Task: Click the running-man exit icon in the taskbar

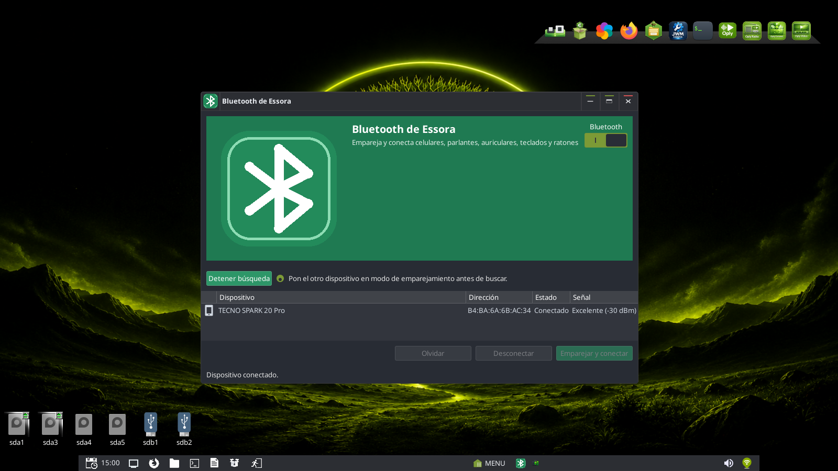Action: 256,463
